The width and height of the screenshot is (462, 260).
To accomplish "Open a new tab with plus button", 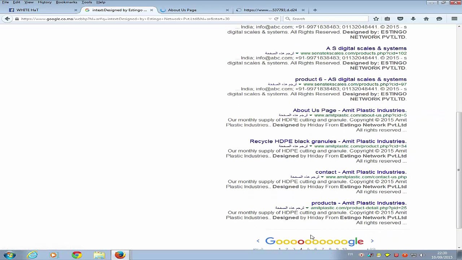I will click(x=315, y=10).
